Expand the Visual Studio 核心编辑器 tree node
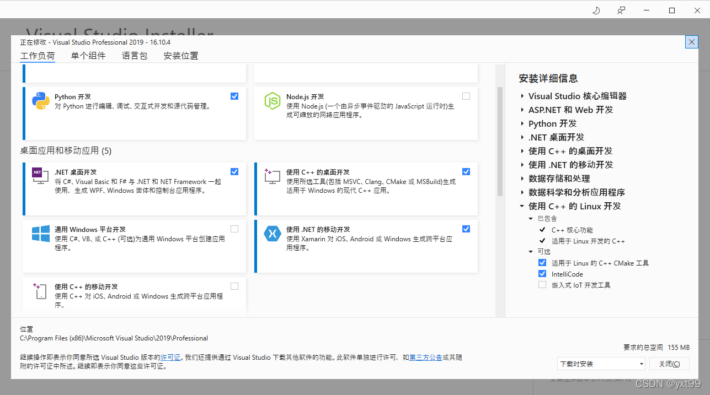710x395 pixels. (522, 96)
